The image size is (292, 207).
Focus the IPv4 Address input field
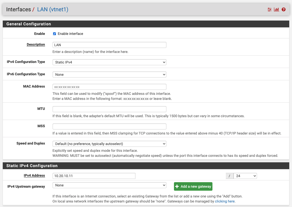point(94,176)
